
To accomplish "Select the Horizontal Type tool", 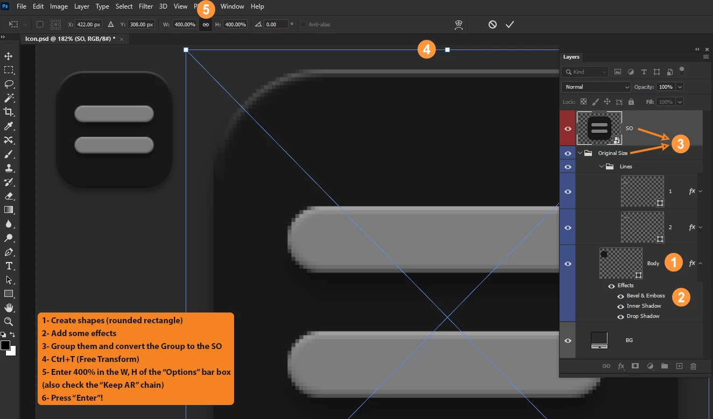I will point(9,266).
